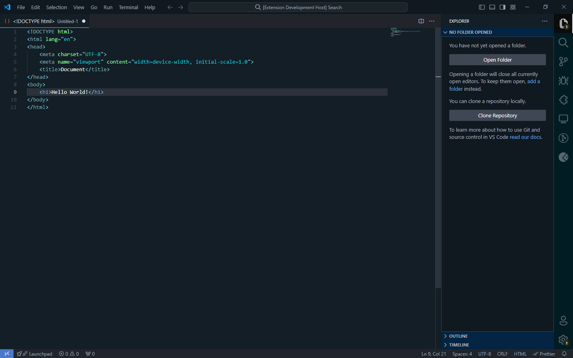Open the Edit menu
Screen dimensions: 573x358
coord(35,7)
